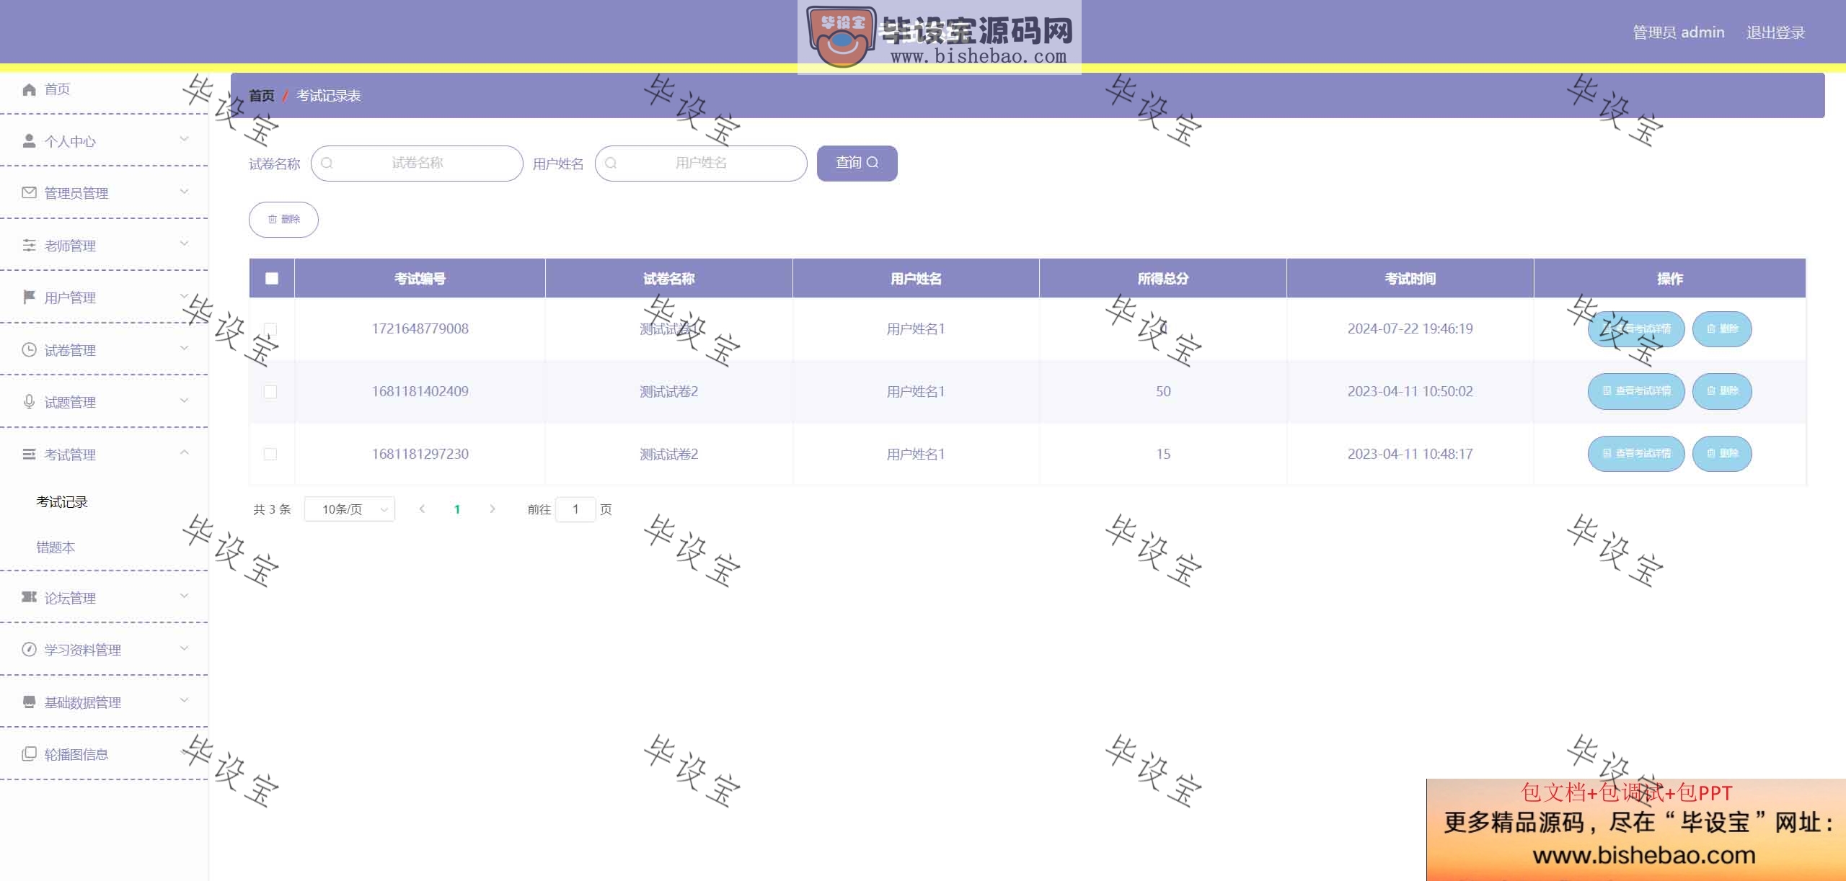Screen dimensions: 1846x881
Task: Click the flag icon for 用户管理
Action: tap(29, 298)
